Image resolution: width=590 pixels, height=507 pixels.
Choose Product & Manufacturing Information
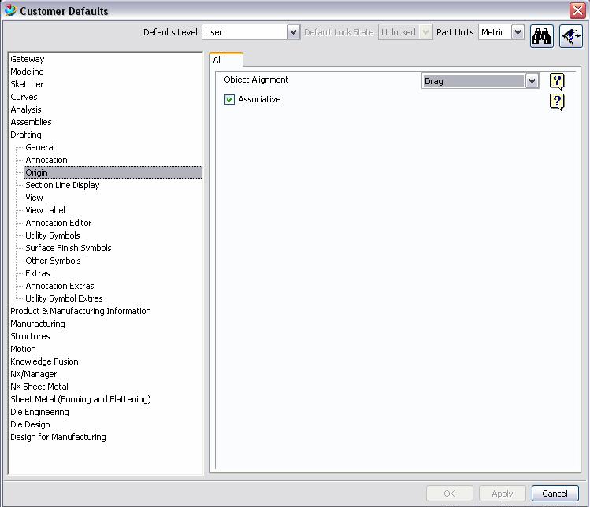pos(80,311)
